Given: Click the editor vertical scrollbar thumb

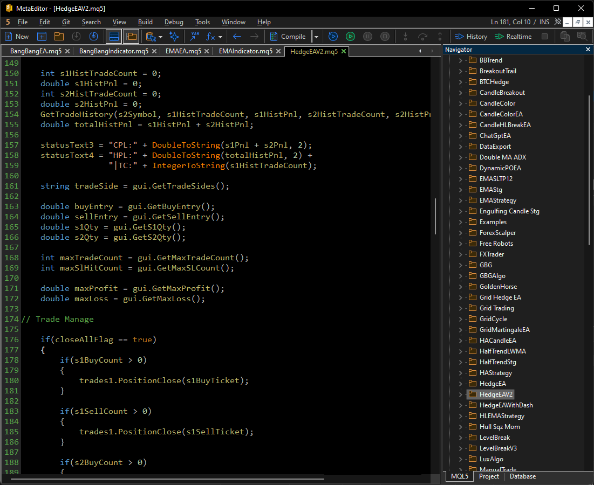Looking at the screenshot, I should 435,216.
